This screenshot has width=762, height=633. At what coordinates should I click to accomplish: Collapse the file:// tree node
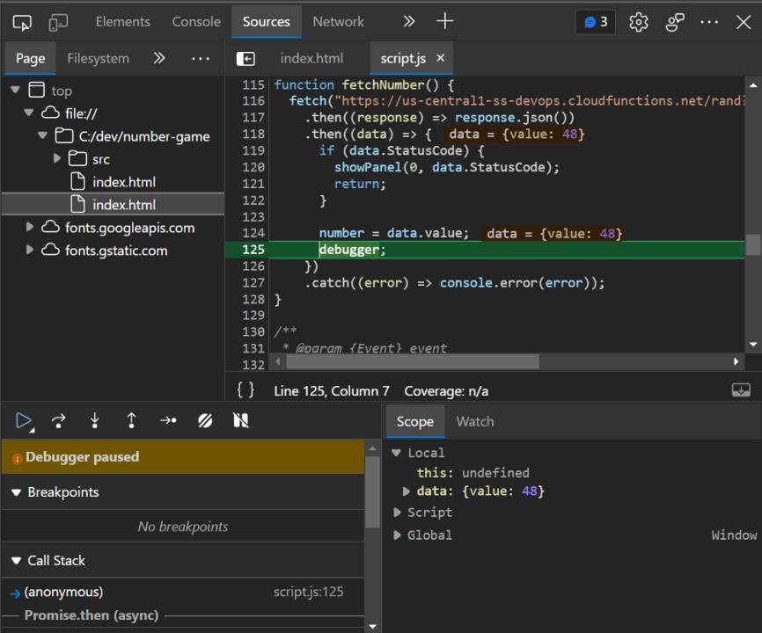[x=29, y=113]
